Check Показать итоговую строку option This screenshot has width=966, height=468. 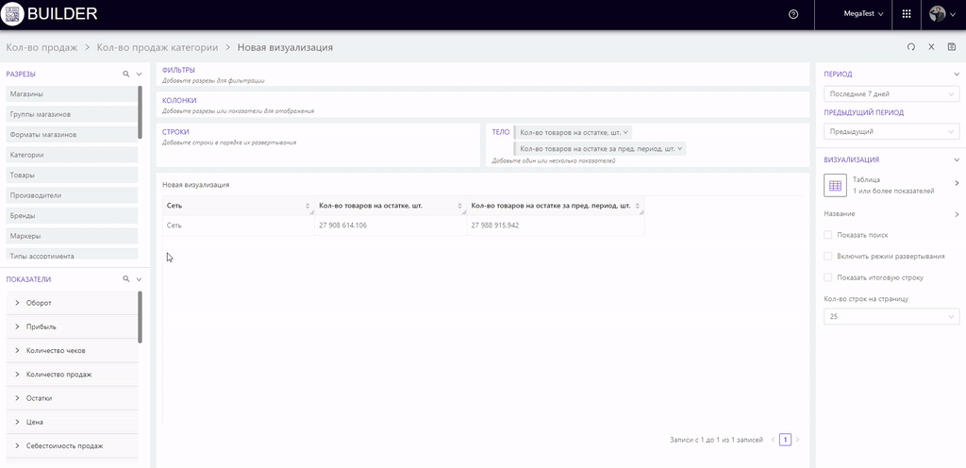coord(828,277)
